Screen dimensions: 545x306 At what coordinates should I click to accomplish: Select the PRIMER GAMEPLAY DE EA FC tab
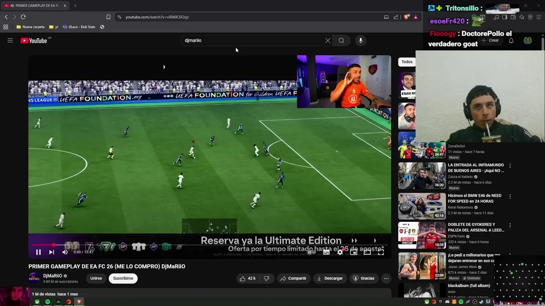click(36, 6)
